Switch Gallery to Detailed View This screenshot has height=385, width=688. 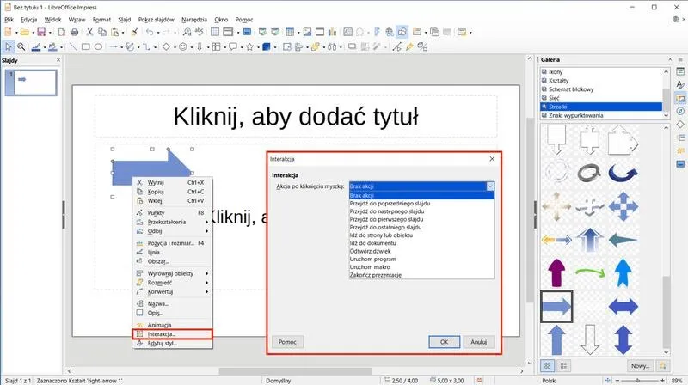pos(564,365)
